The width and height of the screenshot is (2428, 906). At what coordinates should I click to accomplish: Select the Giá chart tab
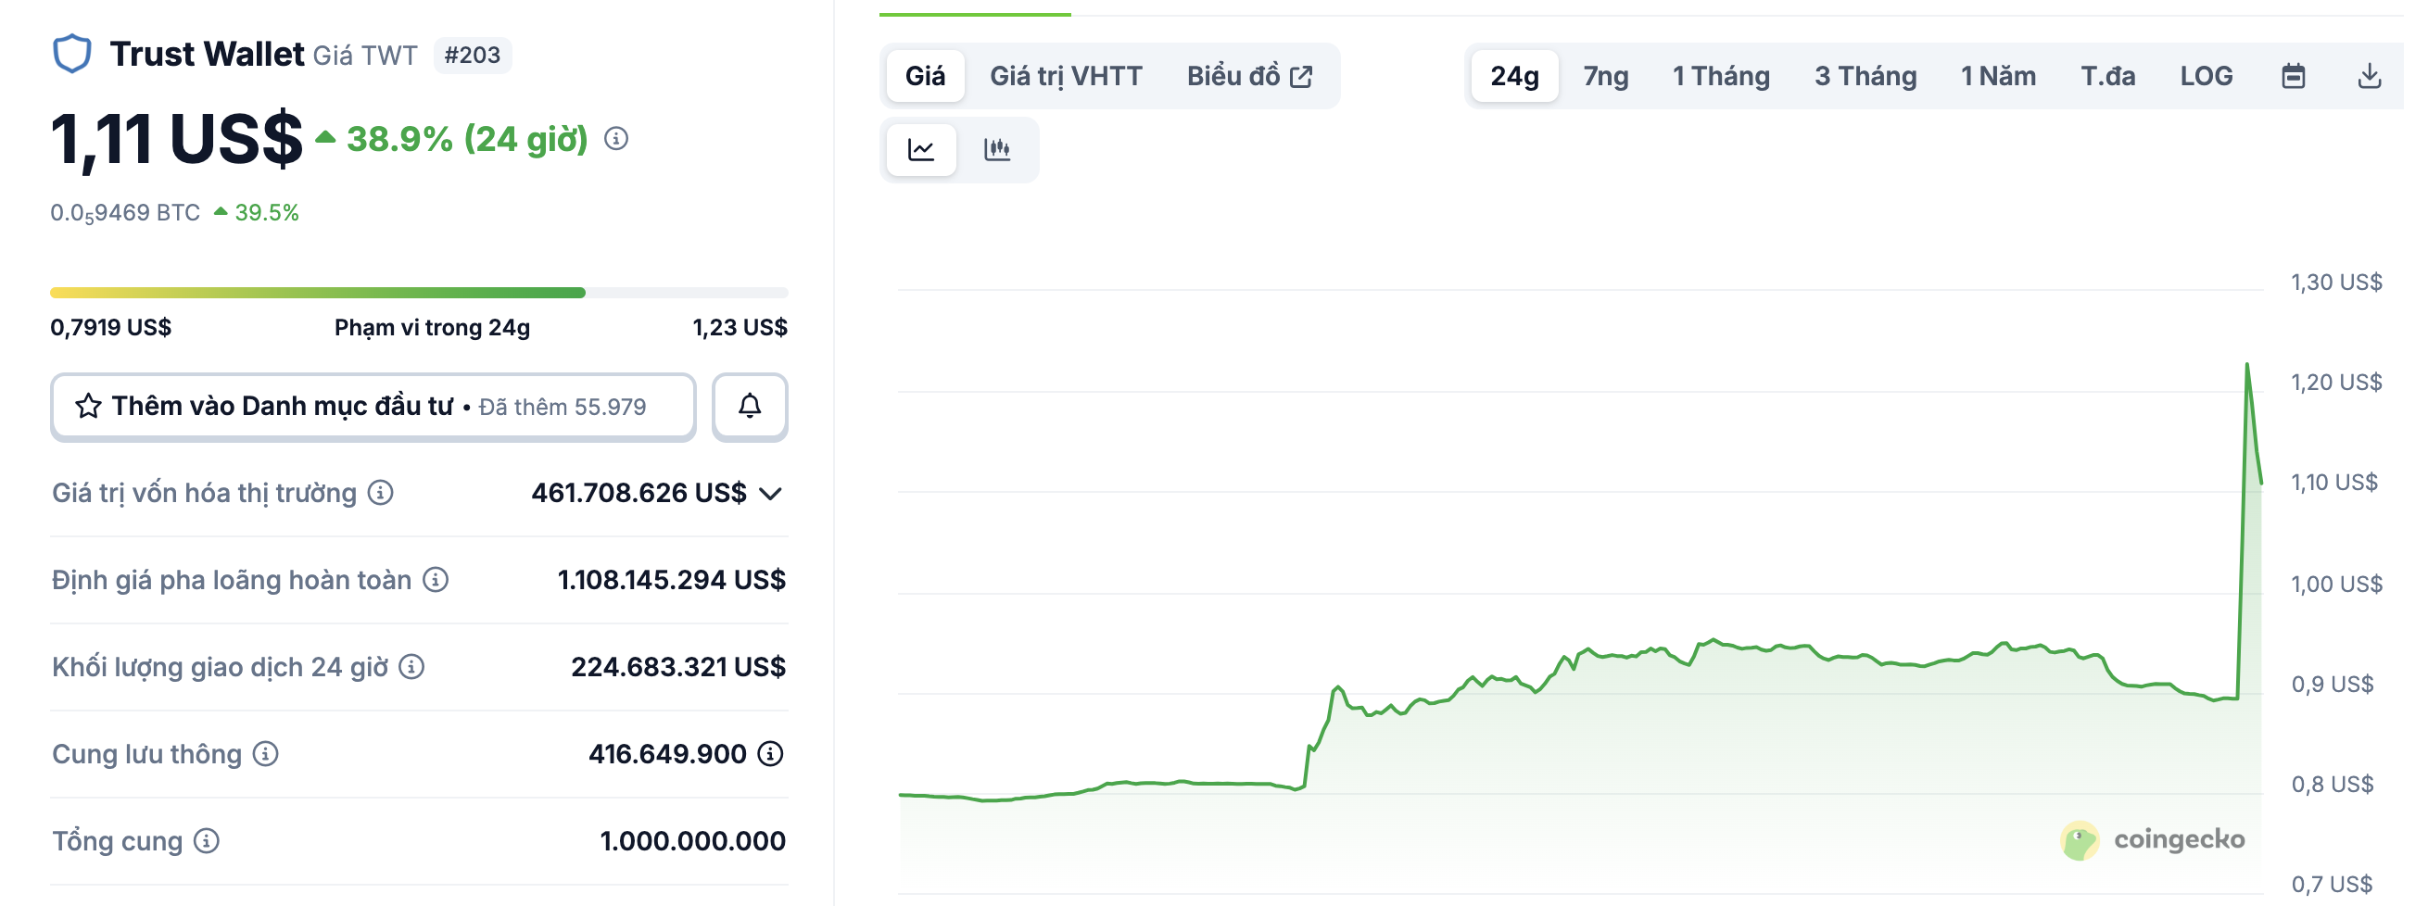925,76
